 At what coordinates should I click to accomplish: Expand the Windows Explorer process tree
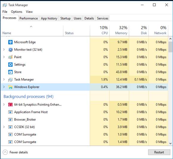coord(4,87)
